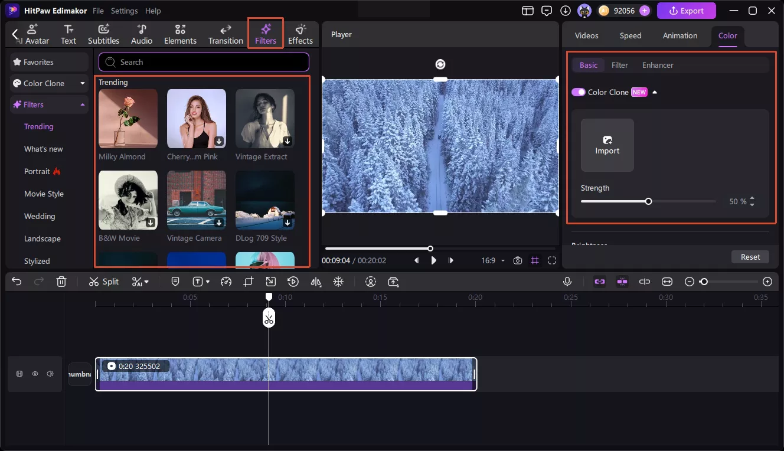Open the File menu
The image size is (784, 451).
tap(98, 11)
